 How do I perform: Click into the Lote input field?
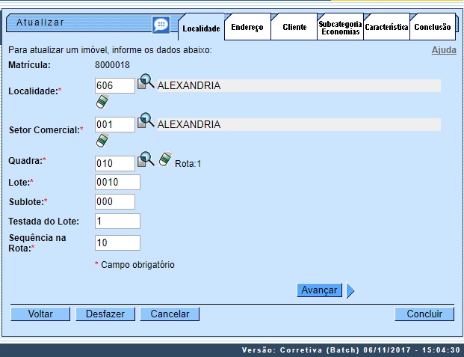[x=117, y=182]
